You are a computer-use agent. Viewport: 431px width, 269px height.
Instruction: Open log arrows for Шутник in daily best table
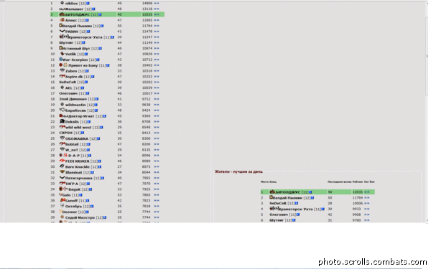pyautogui.click(x=367, y=220)
